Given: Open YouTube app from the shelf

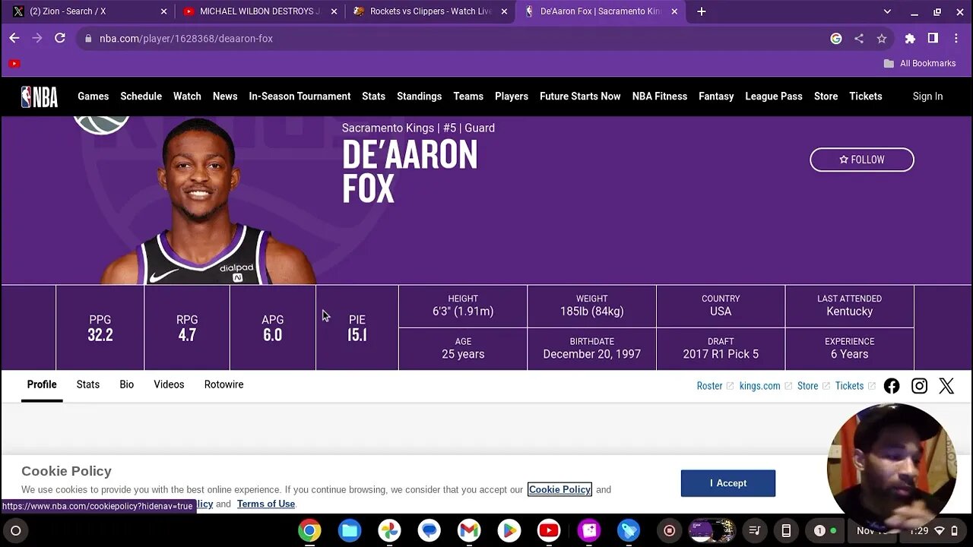Looking at the screenshot, I should tap(549, 530).
